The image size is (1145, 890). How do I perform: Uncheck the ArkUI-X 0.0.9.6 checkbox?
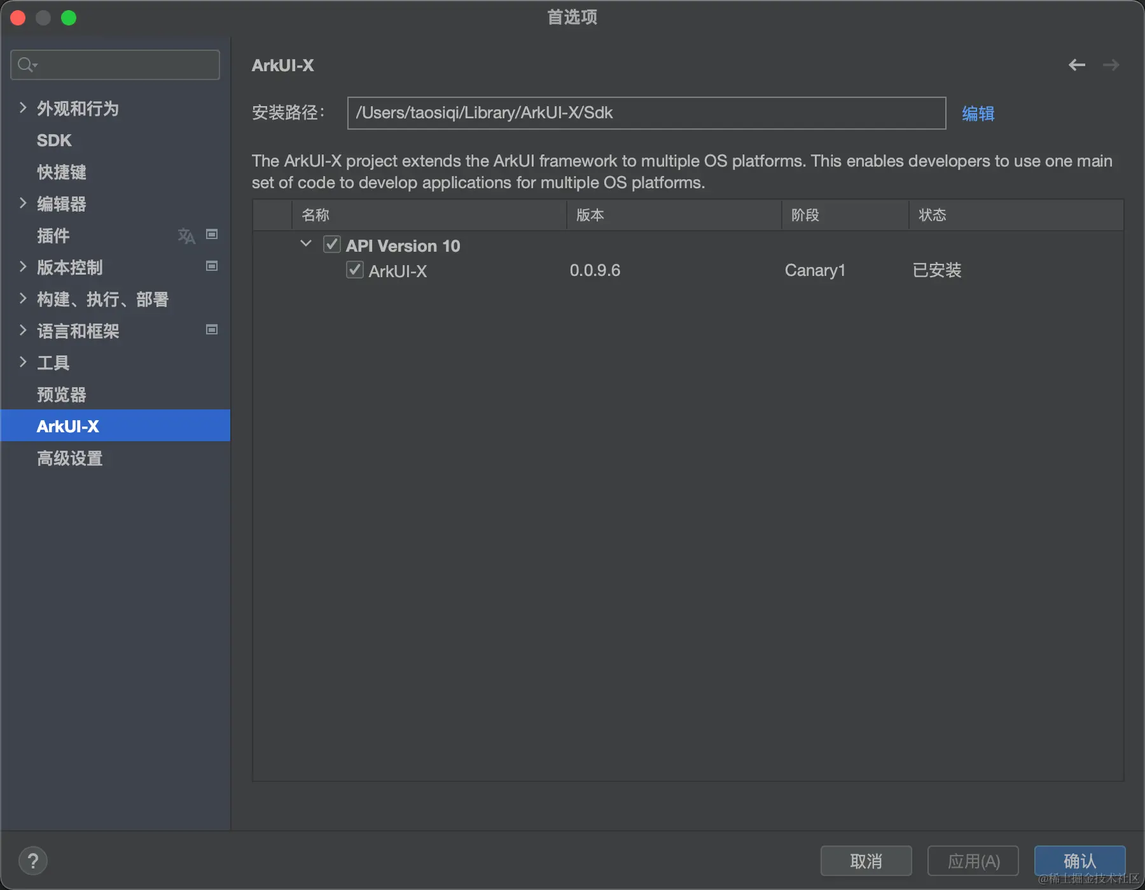(x=355, y=270)
